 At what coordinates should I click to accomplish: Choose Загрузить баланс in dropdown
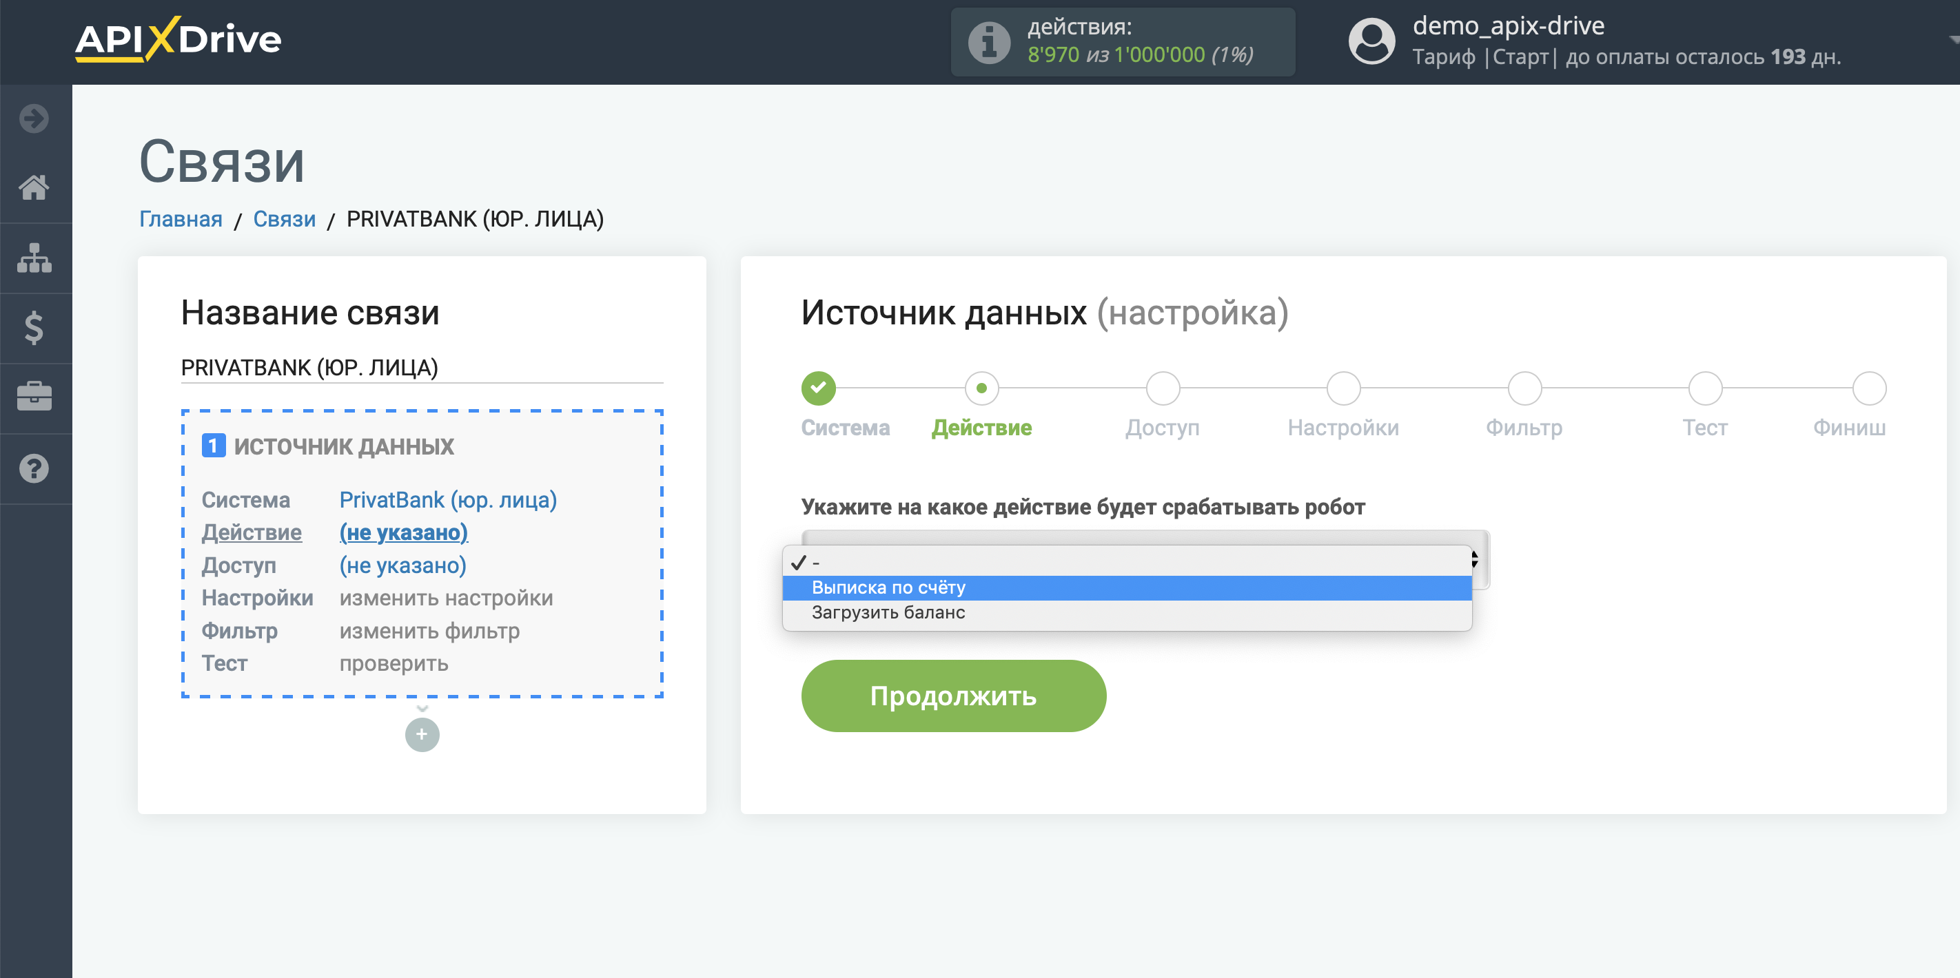(1127, 612)
